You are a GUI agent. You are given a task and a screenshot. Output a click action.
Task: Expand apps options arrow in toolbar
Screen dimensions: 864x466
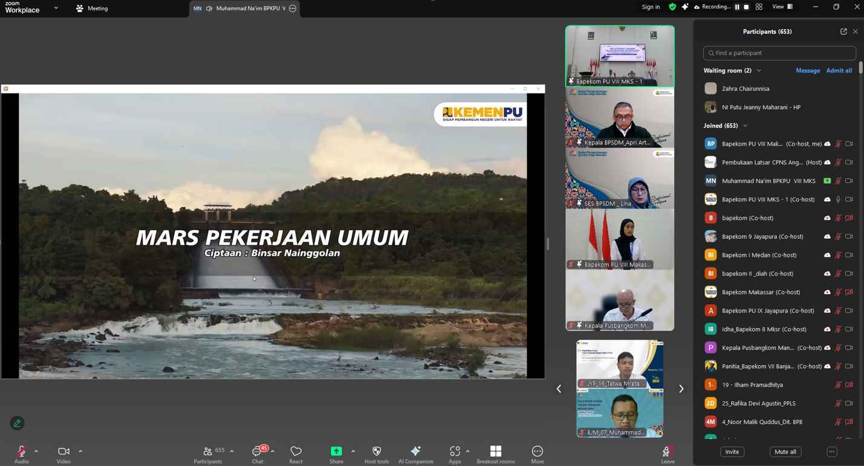(468, 451)
